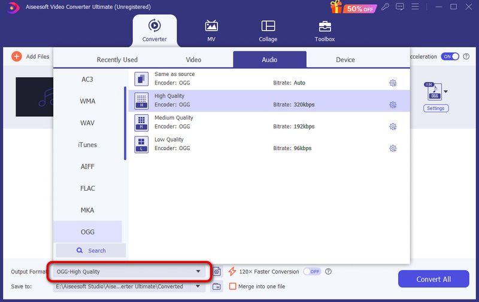Switch to the MV tab

211,30
